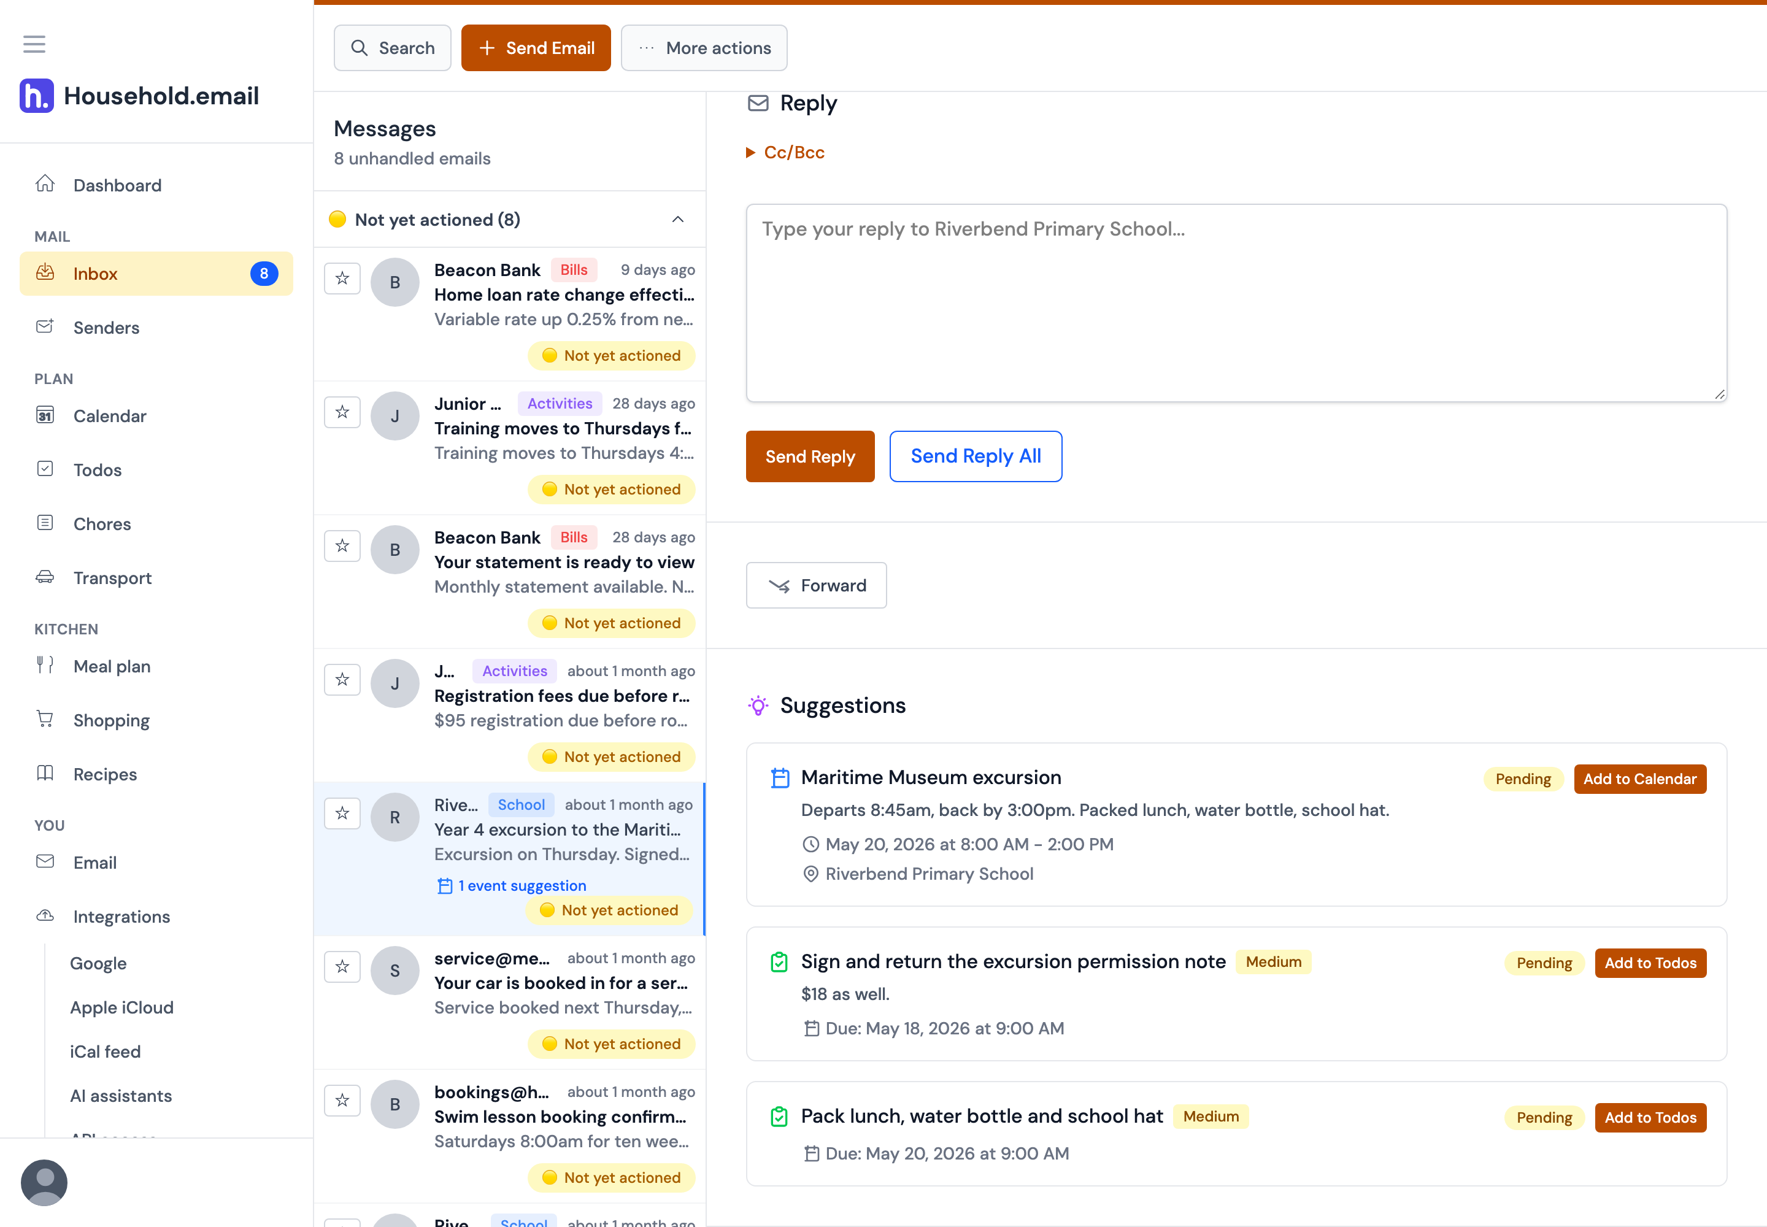The image size is (1767, 1227).
Task: Star the Beacon Bank home loan email
Action: (x=342, y=279)
